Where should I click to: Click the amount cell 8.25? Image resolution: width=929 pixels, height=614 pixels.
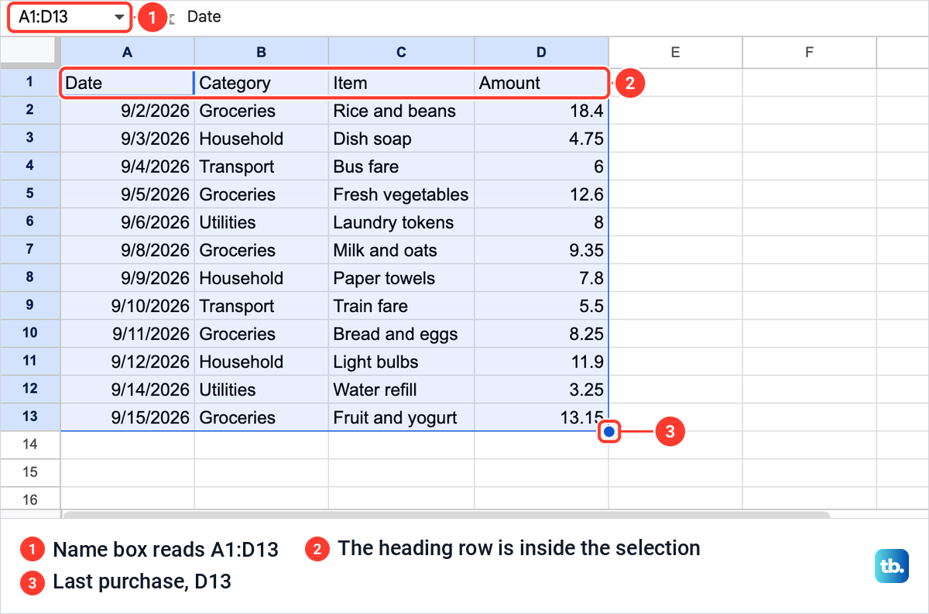pos(542,334)
